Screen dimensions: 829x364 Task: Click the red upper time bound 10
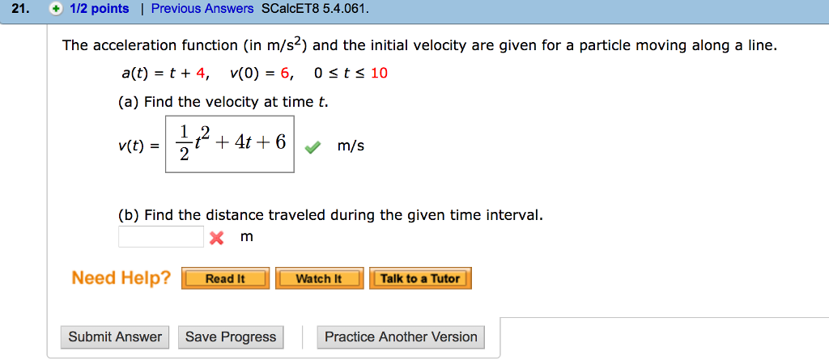(x=379, y=74)
